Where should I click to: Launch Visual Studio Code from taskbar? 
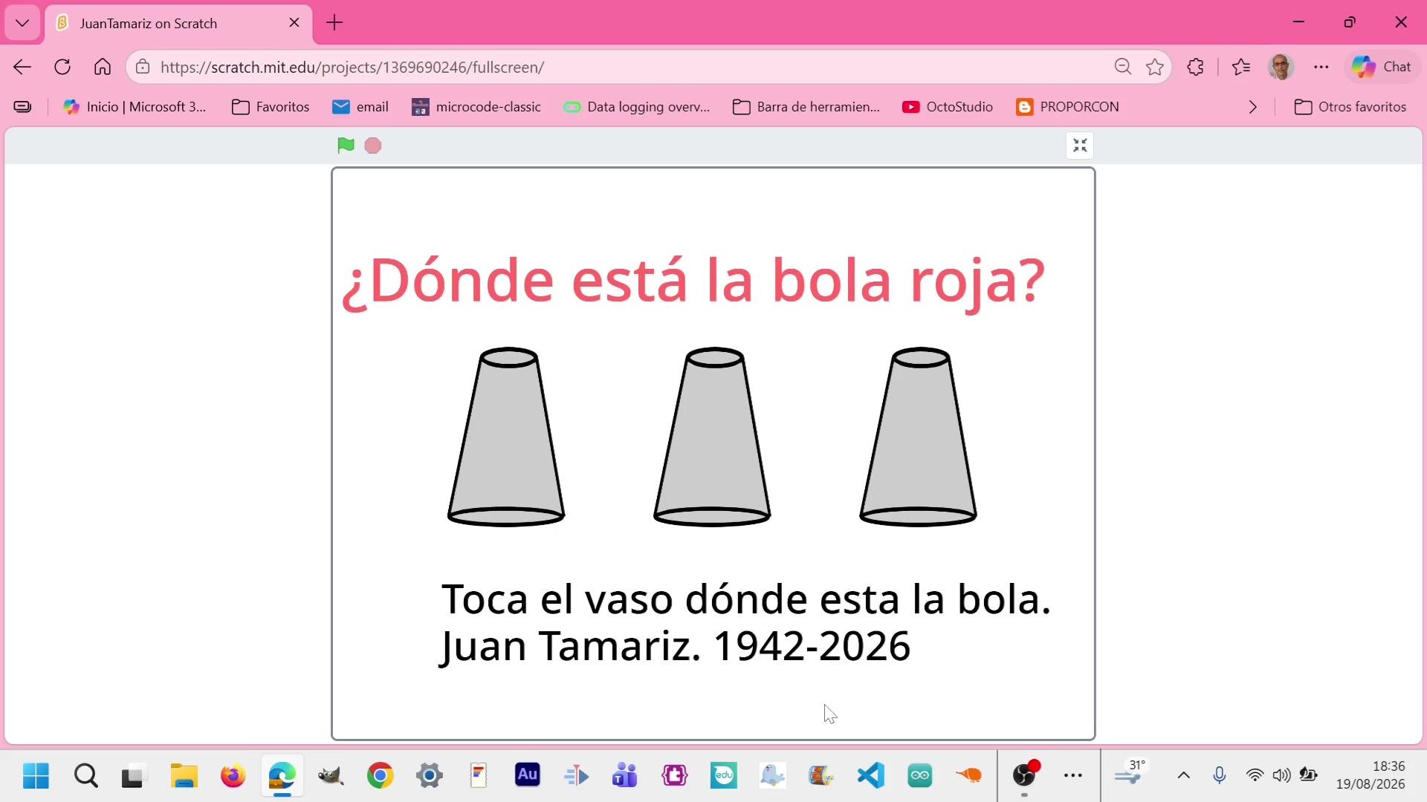870,776
